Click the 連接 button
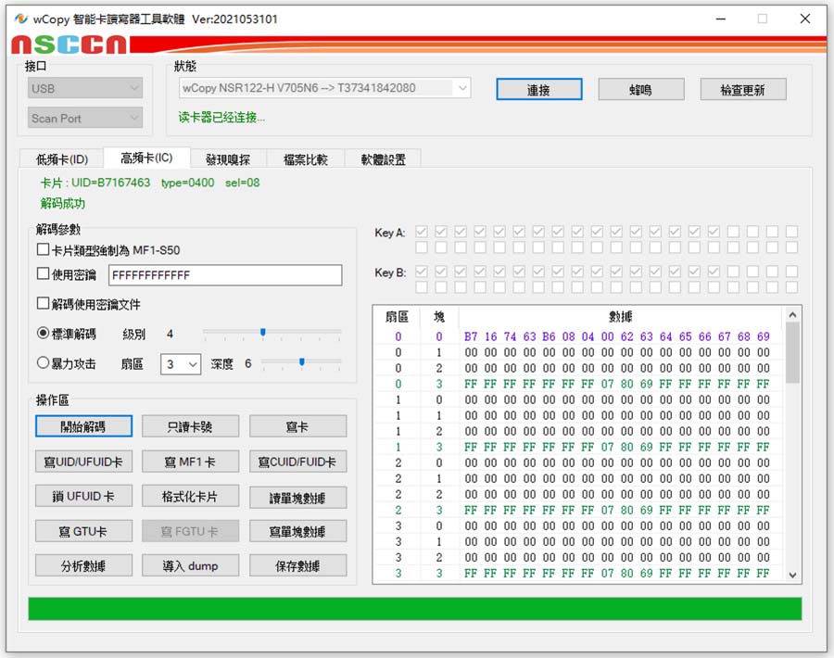Image resolution: width=834 pixels, height=658 pixels. [x=538, y=90]
